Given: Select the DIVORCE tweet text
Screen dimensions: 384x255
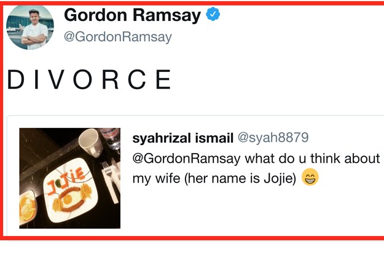Looking at the screenshot, I should click(89, 79).
